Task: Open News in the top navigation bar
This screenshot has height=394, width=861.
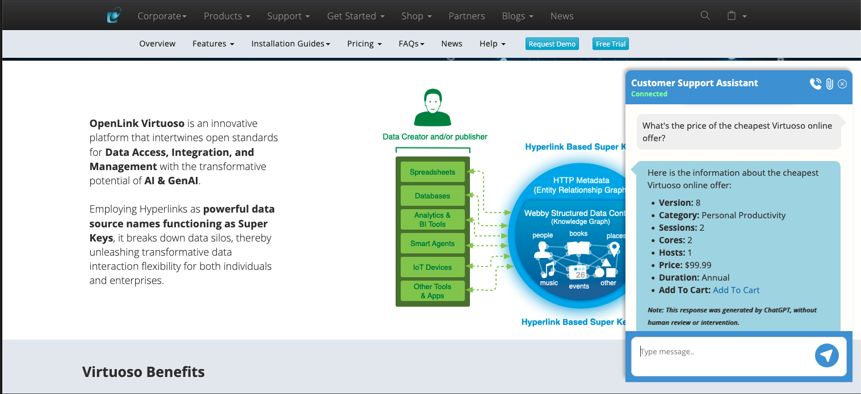Action: (x=562, y=16)
